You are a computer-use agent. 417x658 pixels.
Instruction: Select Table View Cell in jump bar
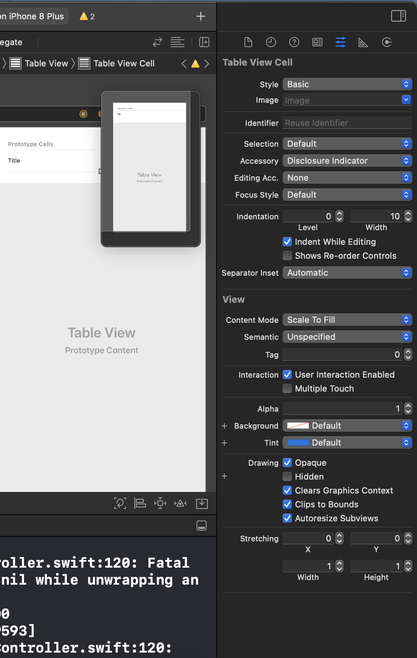(117, 63)
